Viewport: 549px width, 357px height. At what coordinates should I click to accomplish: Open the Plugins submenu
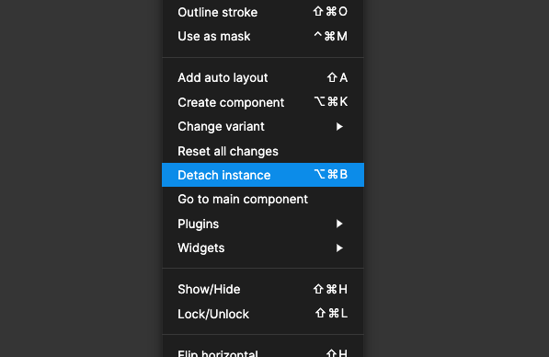click(263, 224)
